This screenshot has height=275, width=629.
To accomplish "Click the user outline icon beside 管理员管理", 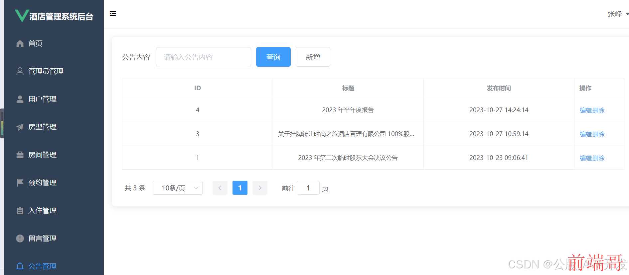I will point(20,71).
